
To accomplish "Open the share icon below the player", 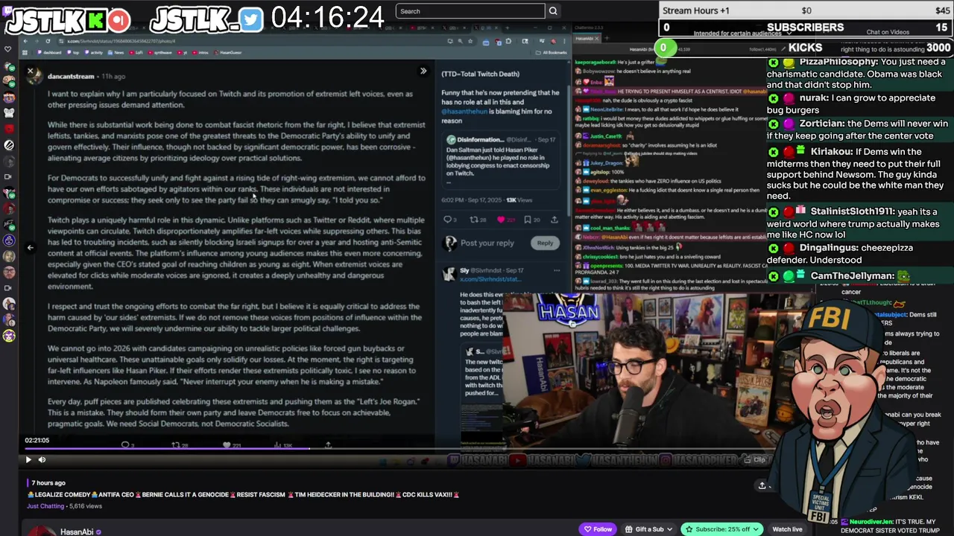I will pyautogui.click(x=762, y=485).
